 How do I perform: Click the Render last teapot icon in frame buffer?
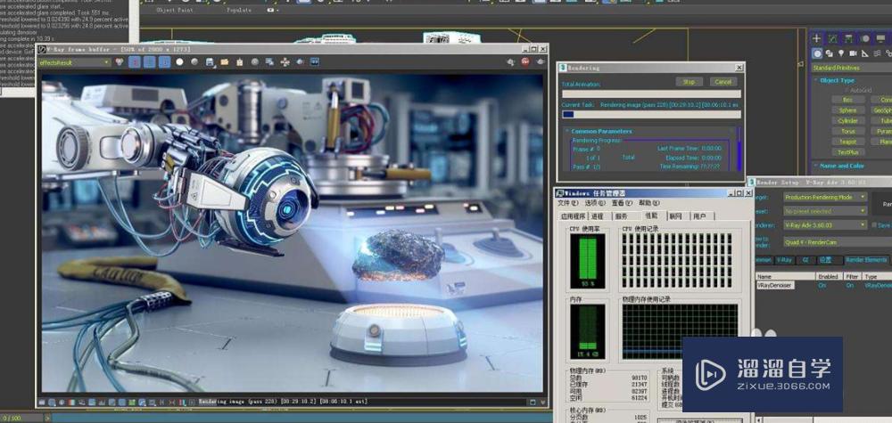pos(540,61)
